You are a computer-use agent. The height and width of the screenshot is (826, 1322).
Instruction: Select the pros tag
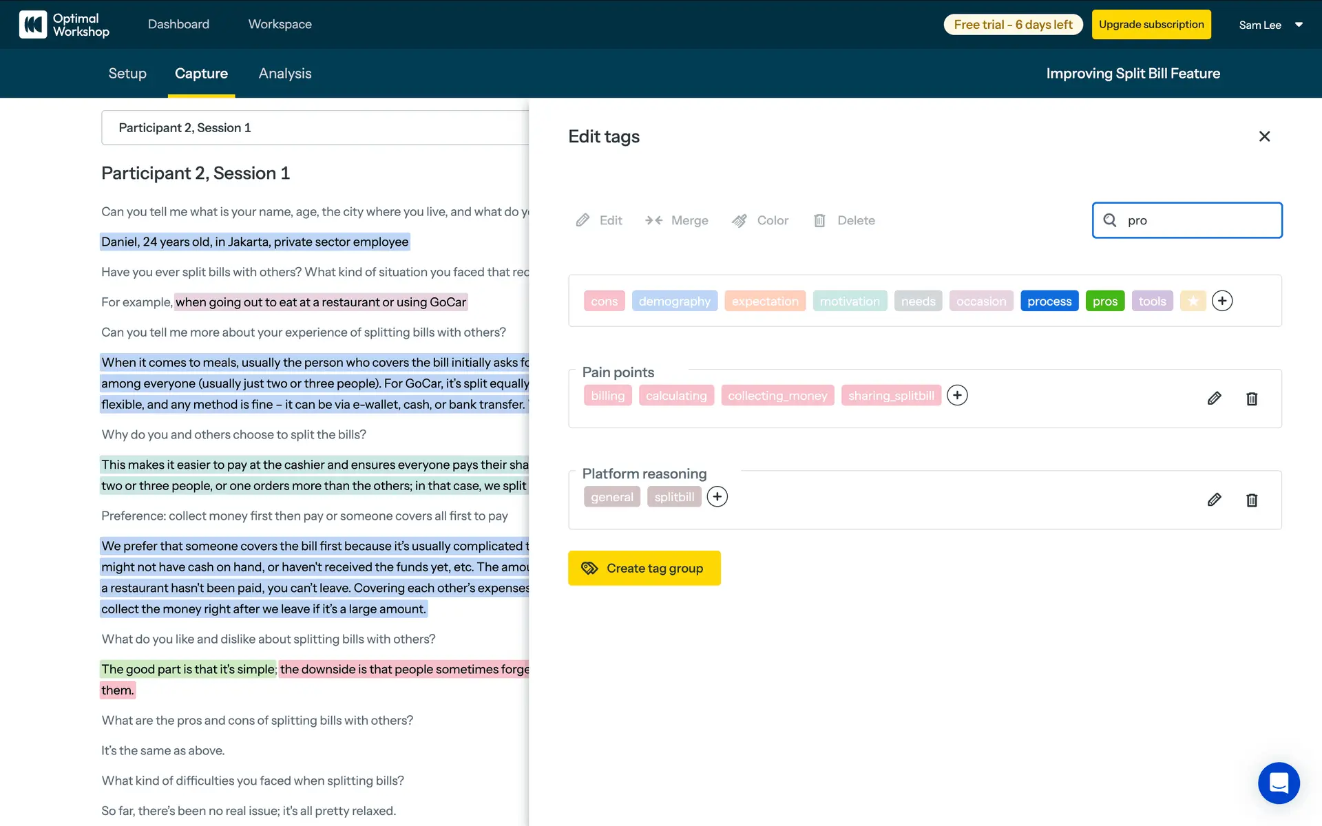[1104, 301]
